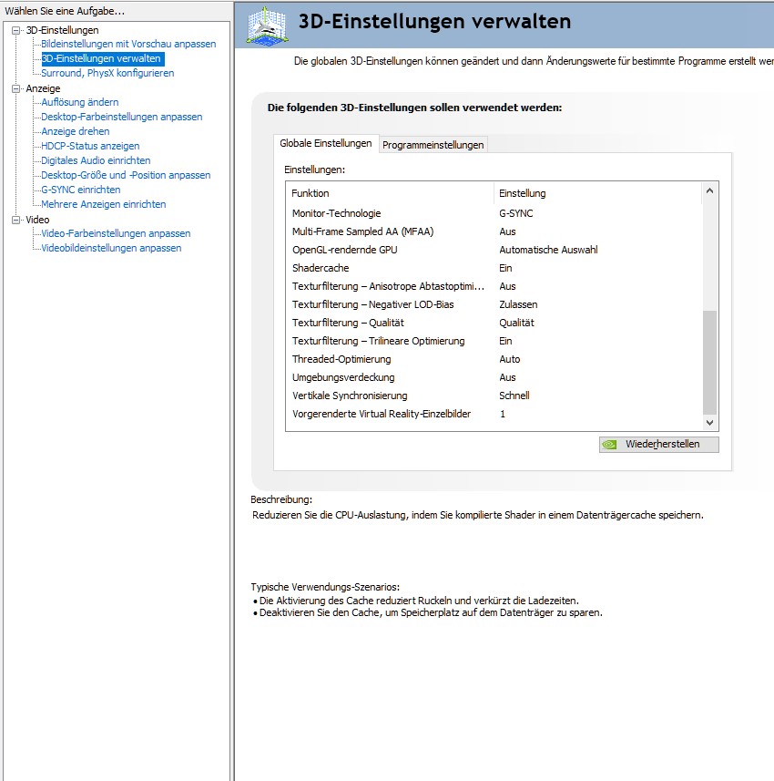Open G-SYNC einrichten
Screen dimensions: 774x781
pos(81,190)
